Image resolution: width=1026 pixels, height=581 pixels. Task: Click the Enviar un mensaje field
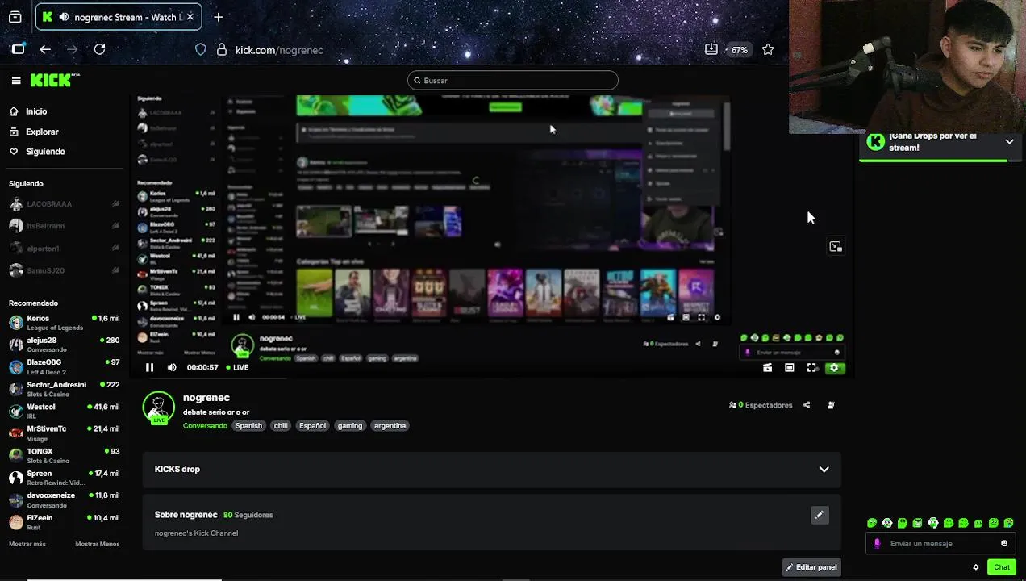940,543
